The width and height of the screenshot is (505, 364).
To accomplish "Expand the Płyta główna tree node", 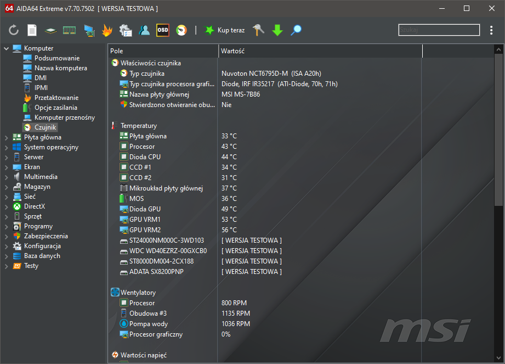I will point(7,137).
